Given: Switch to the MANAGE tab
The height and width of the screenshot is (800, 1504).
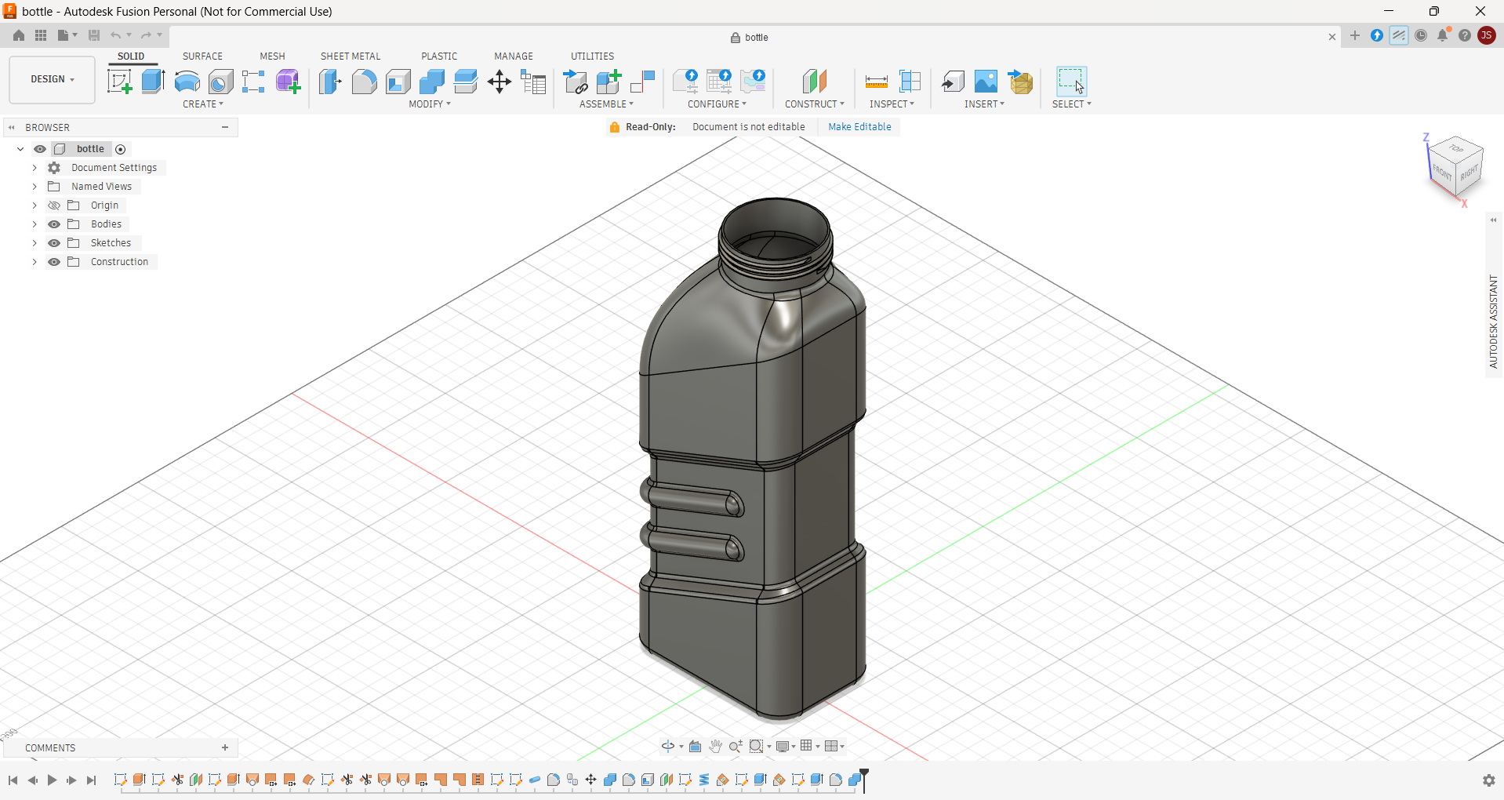Looking at the screenshot, I should (x=514, y=56).
